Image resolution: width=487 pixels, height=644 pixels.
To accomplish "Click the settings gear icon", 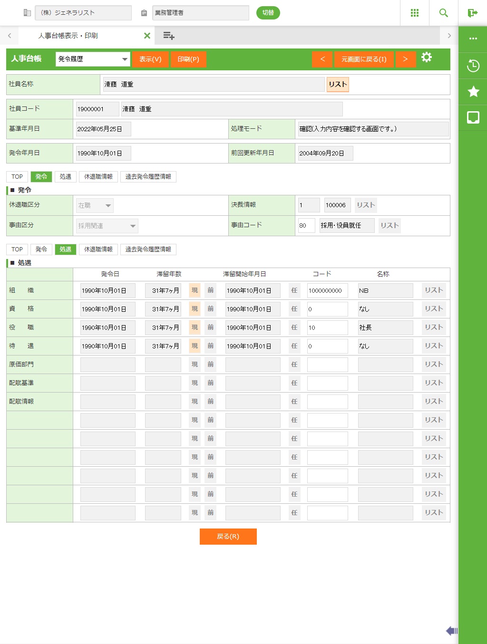I will (x=427, y=58).
